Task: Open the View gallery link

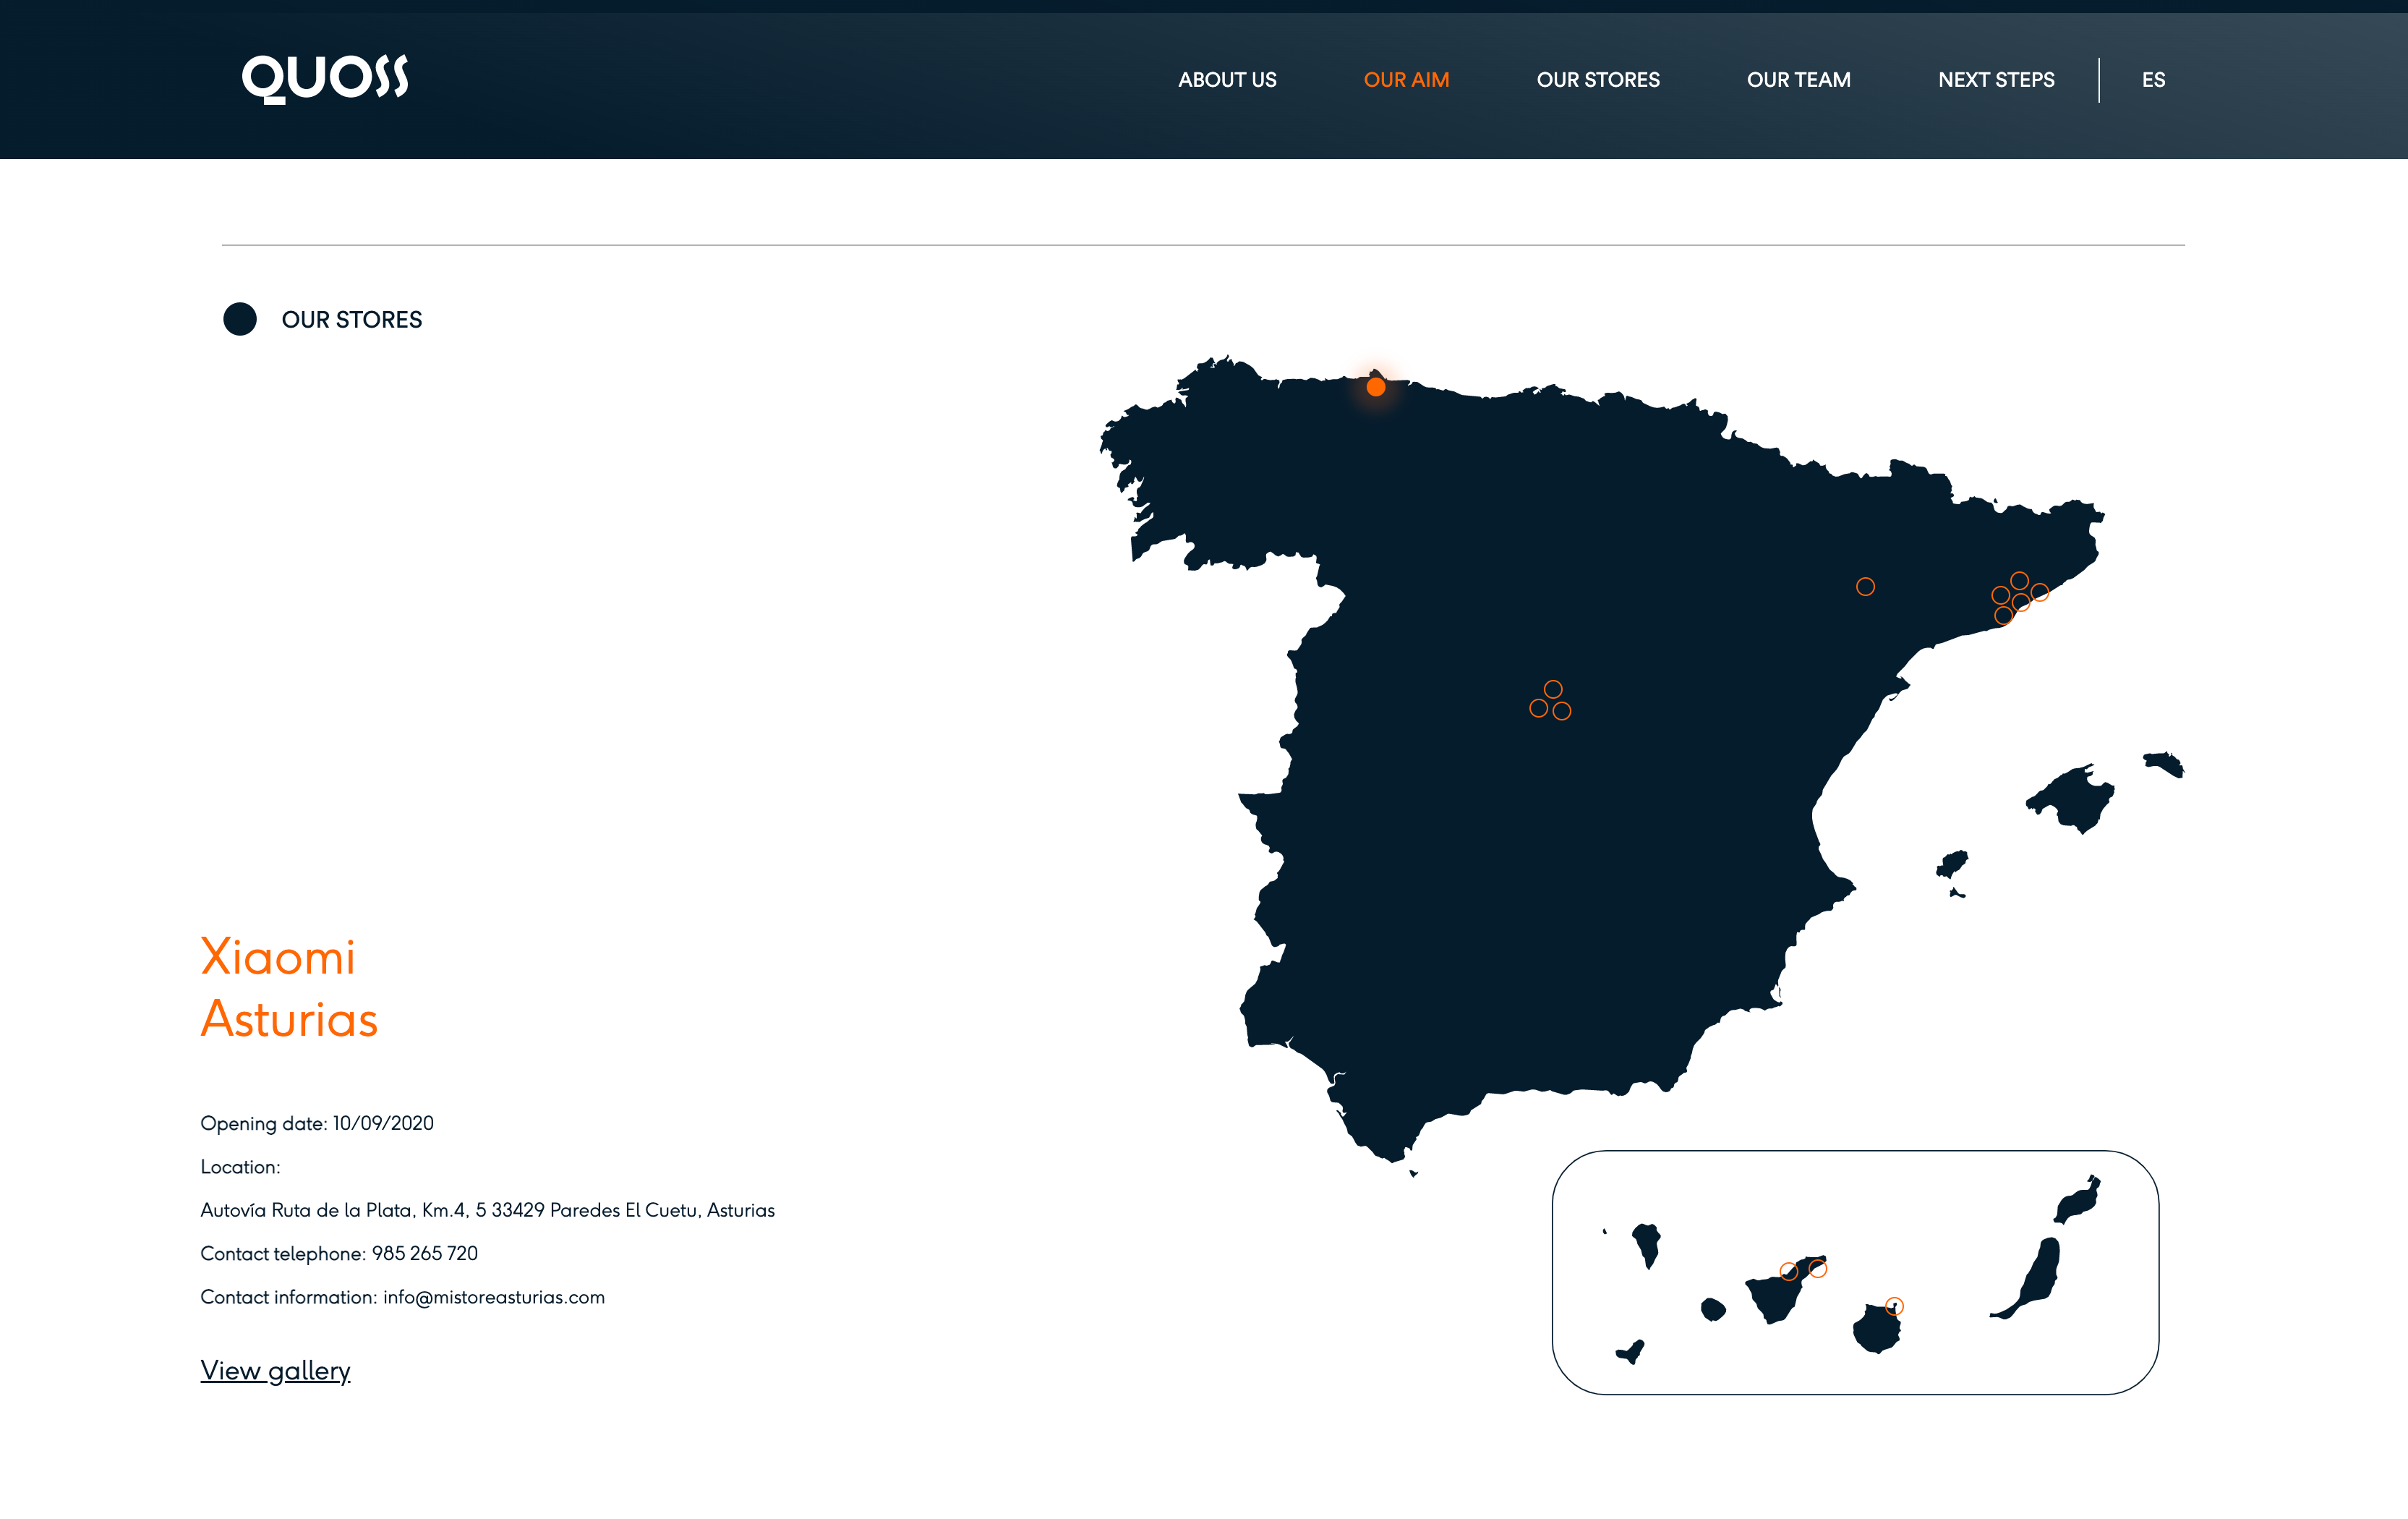Action: 275,1370
